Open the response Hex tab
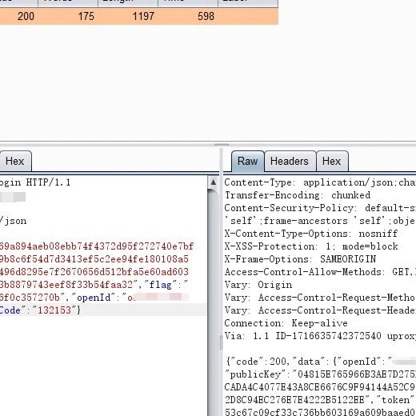416x416 pixels. point(332,161)
